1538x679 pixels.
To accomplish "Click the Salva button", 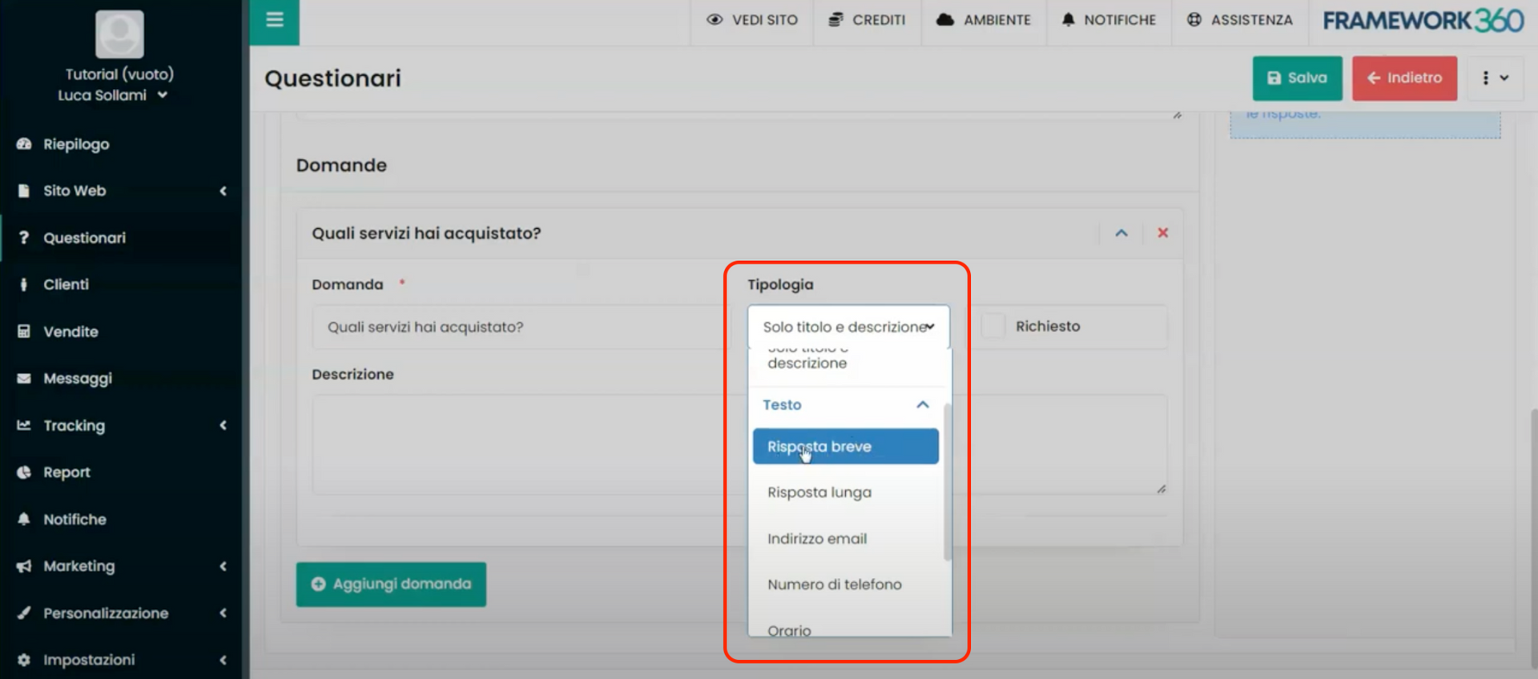I will coord(1297,78).
